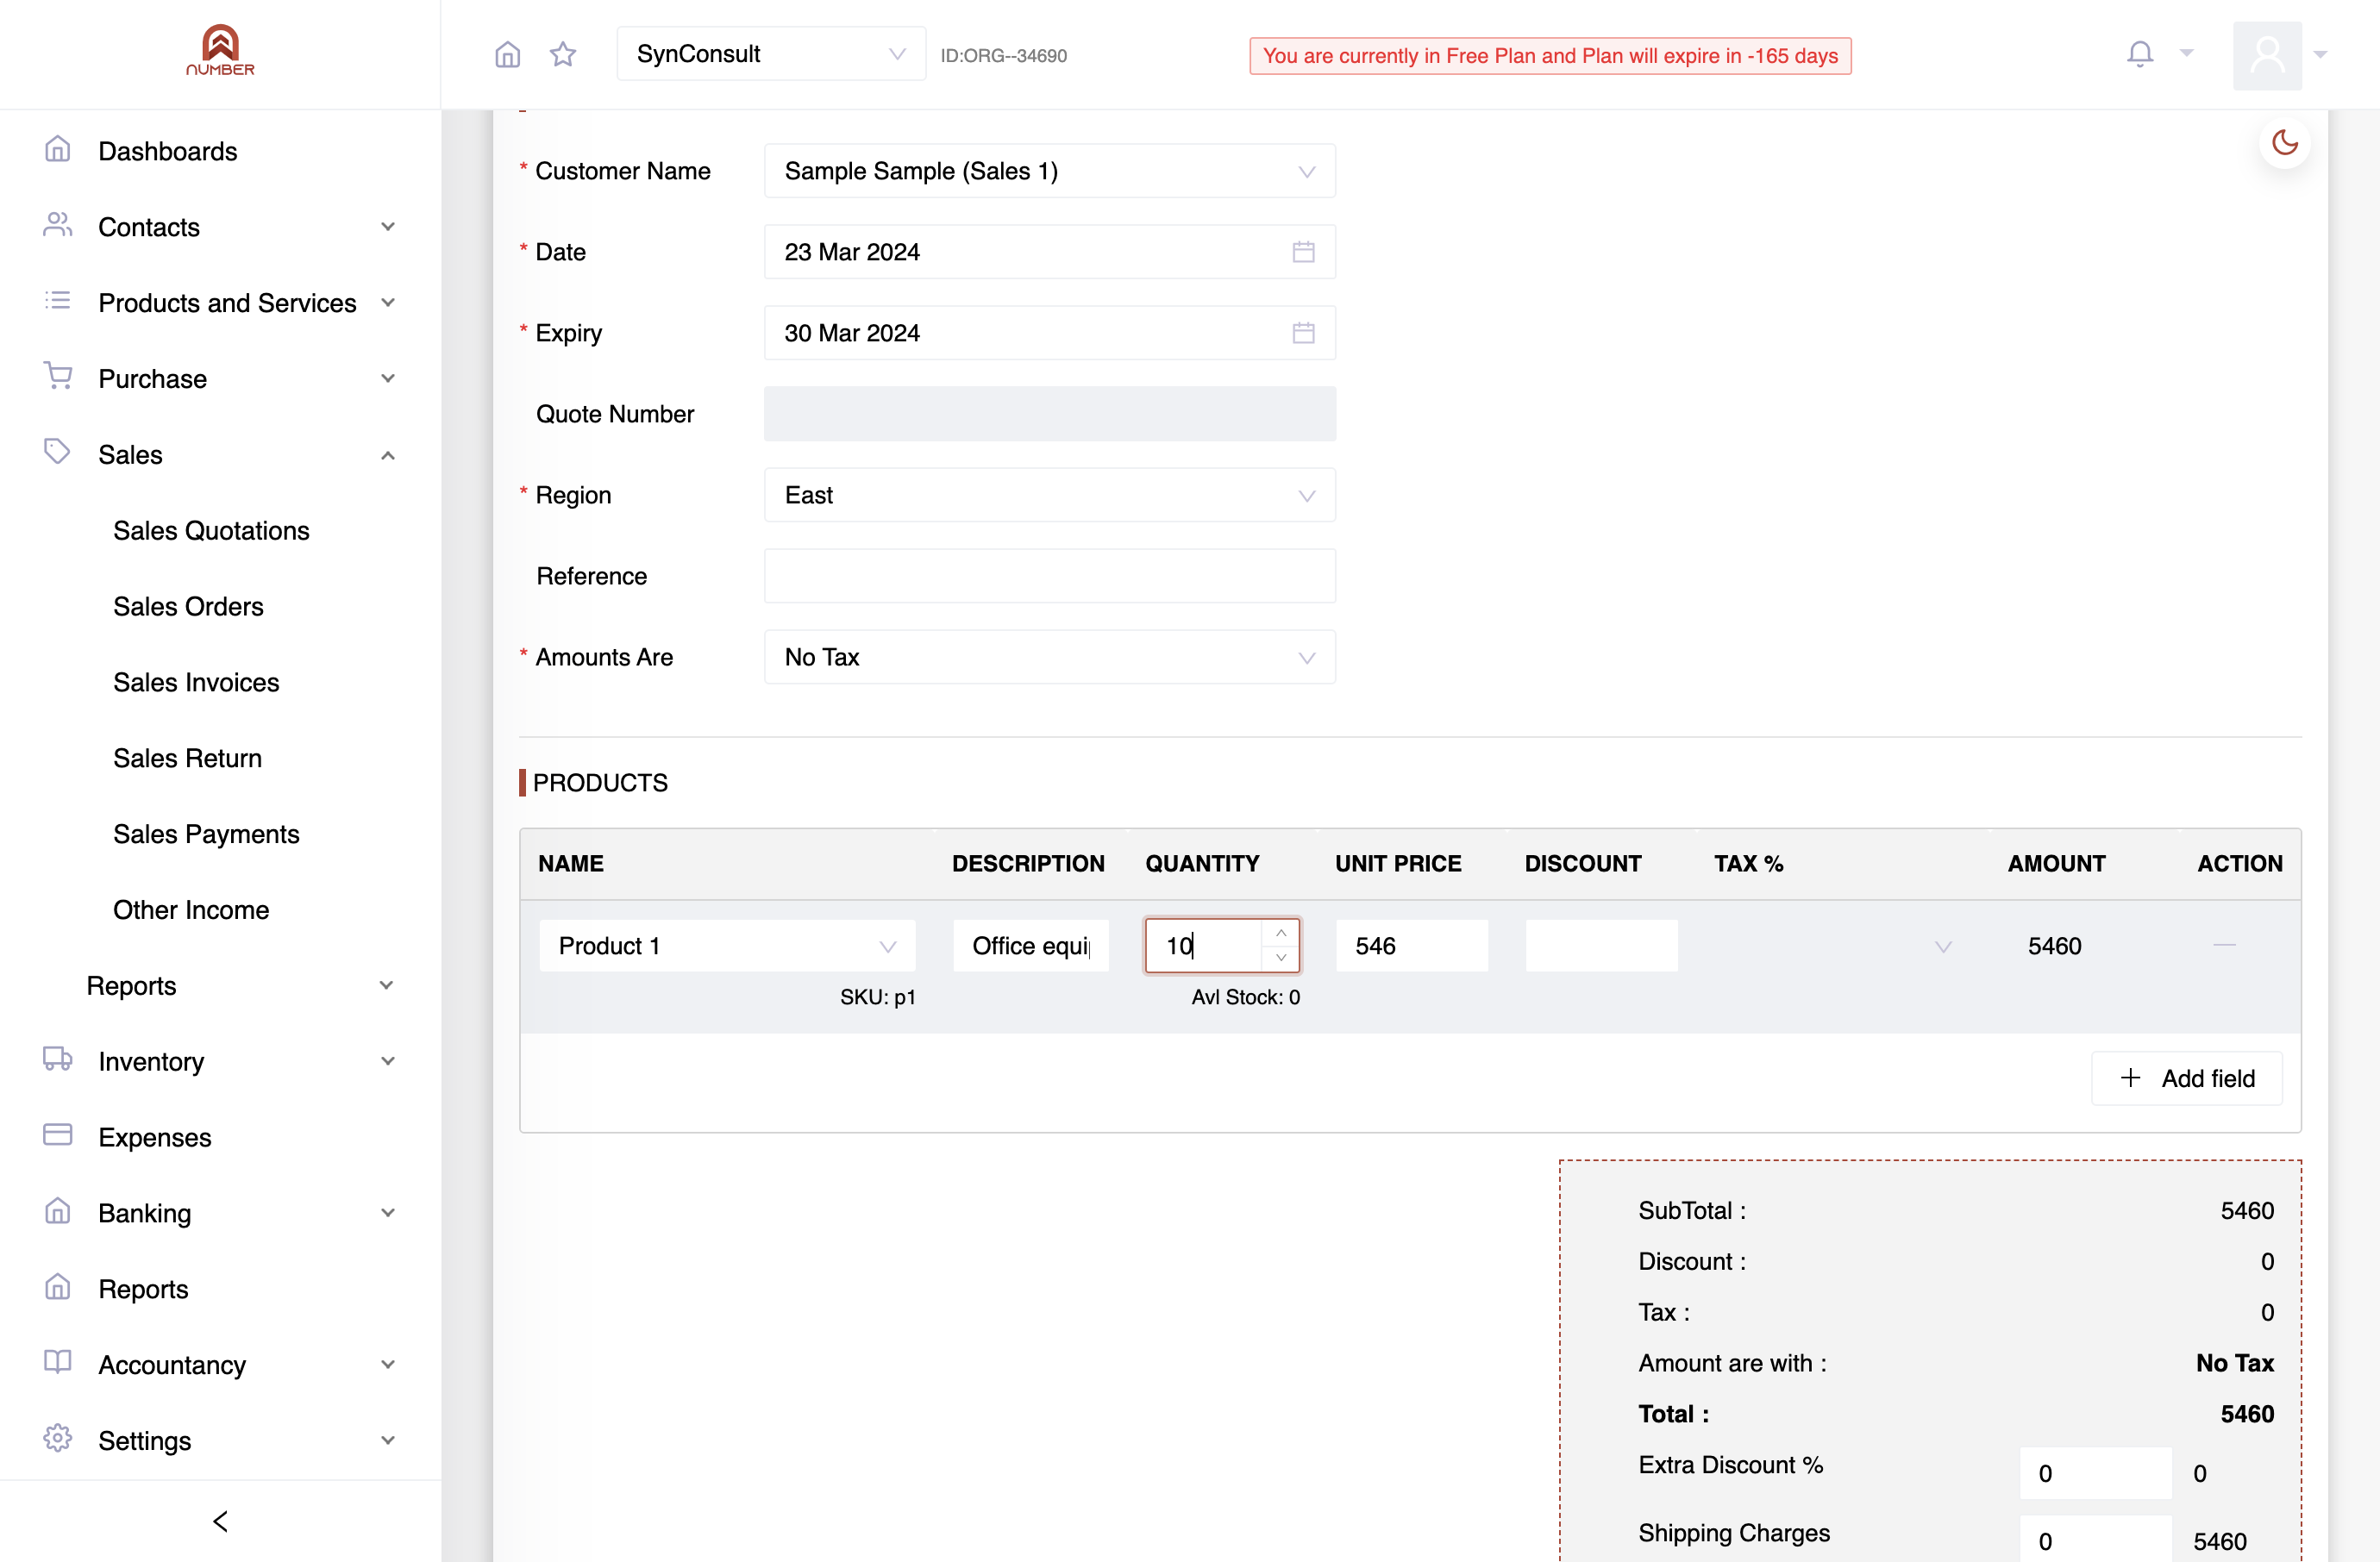
Task: Remove Product 1 row minus icon
Action: [2224, 946]
